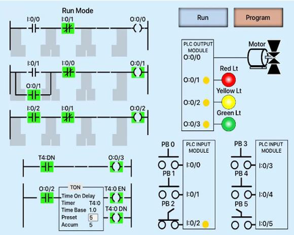
Task: Click the TON Time On Delay block title
Action: tap(75, 187)
